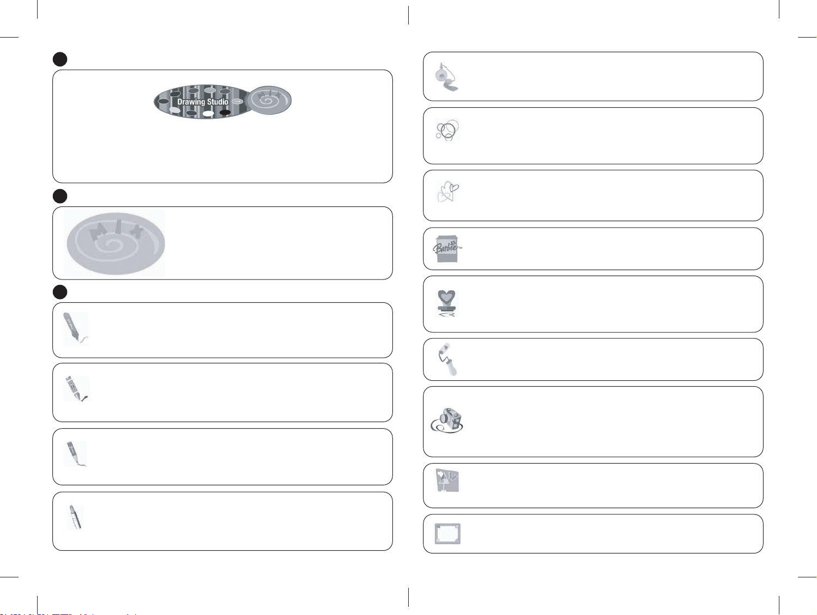Select the crayon tool icon
817x615 pixels.
click(x=76, y=388)
